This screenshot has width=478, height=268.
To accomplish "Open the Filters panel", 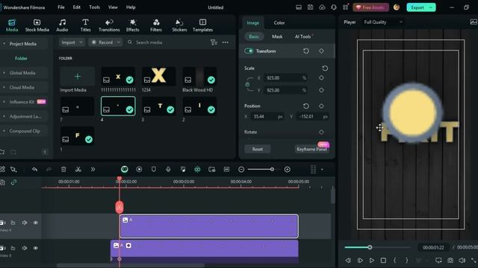I will pyautogui.click(x=156, y=25).
